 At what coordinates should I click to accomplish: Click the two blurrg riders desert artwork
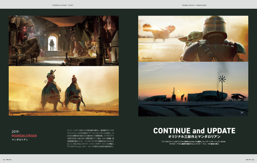click(x=64, y=91)
